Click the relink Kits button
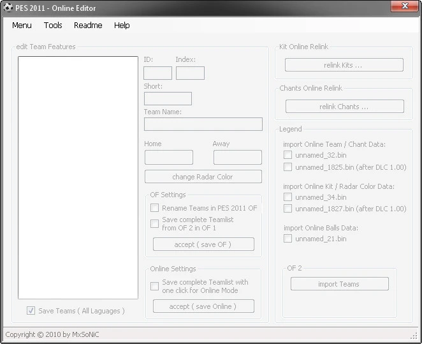This screenshot has width=422, height=344. pyautogui.click(x=344, y=65)
